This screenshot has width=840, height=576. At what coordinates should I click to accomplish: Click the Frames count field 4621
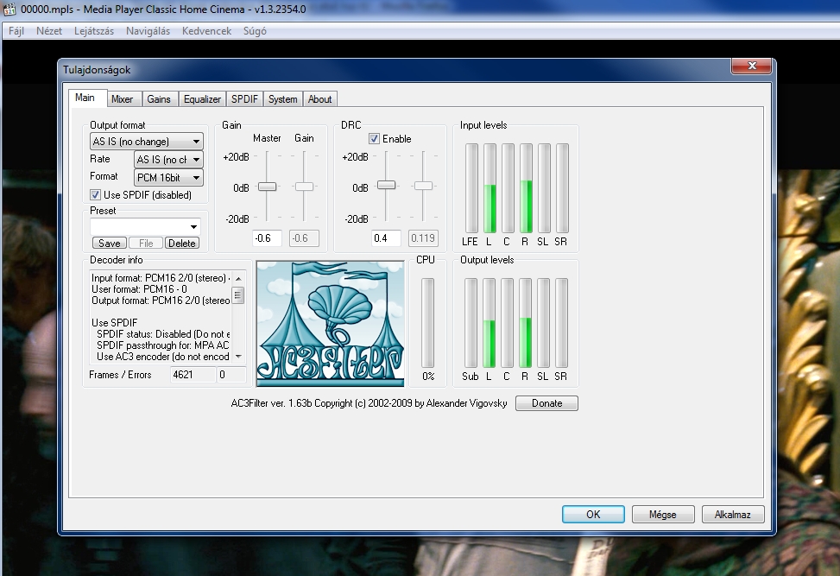coord(193,375)
